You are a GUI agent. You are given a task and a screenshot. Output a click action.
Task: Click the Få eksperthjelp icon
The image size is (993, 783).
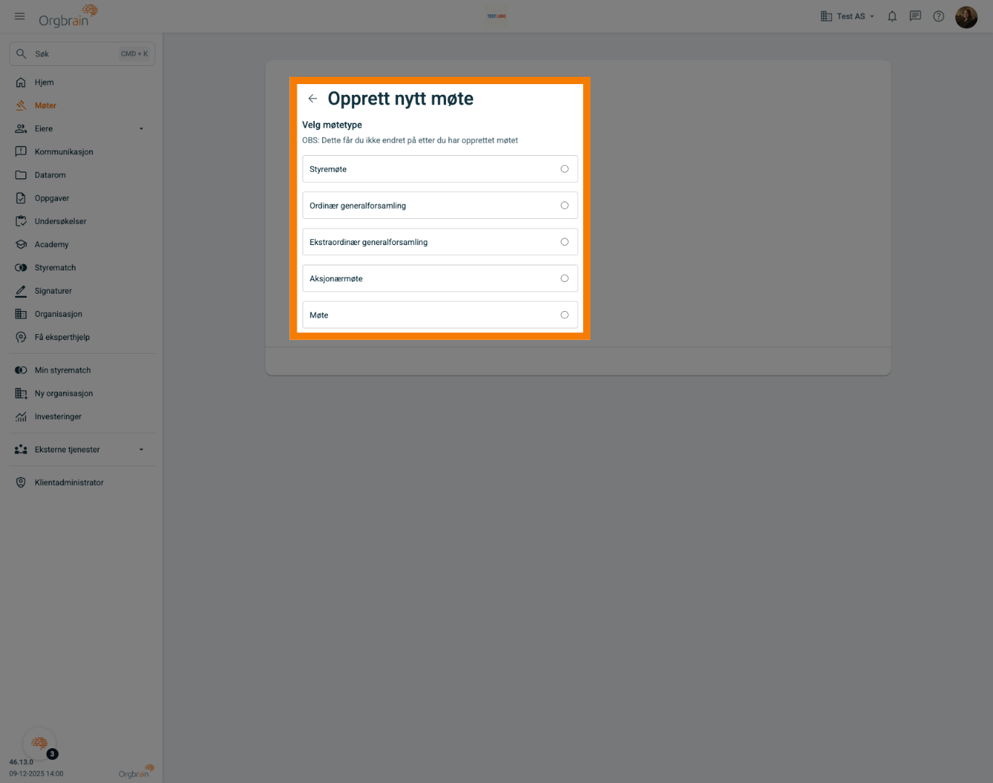(21, 338)
